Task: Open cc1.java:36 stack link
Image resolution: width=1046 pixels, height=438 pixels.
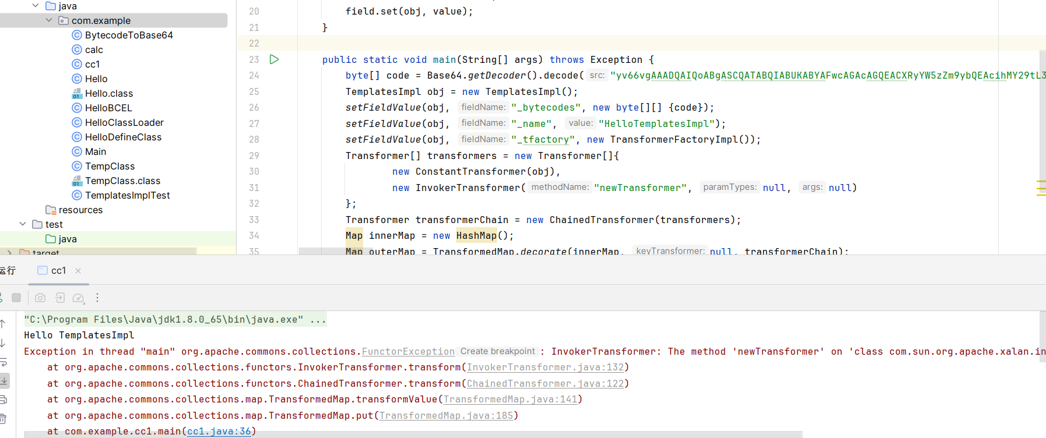Action: [219, 432]
